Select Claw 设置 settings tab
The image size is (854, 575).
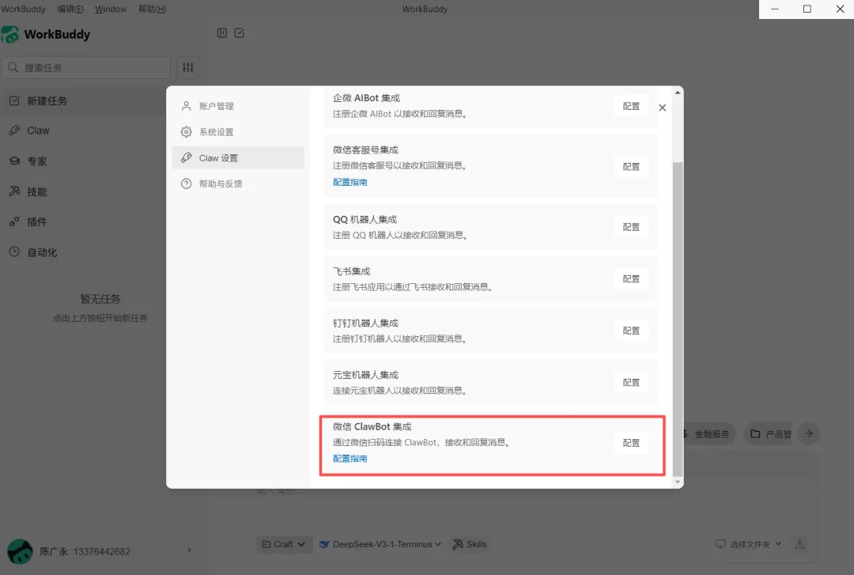click(x=238, y=158)
